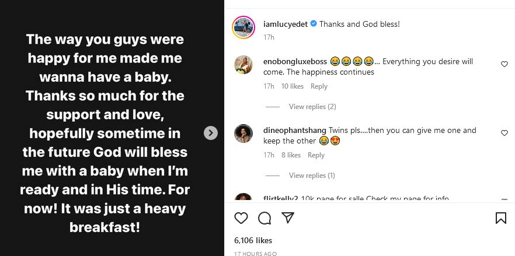Open iamlucyedet profile avatar
The image size is (515, 256).
pos(243,27)
